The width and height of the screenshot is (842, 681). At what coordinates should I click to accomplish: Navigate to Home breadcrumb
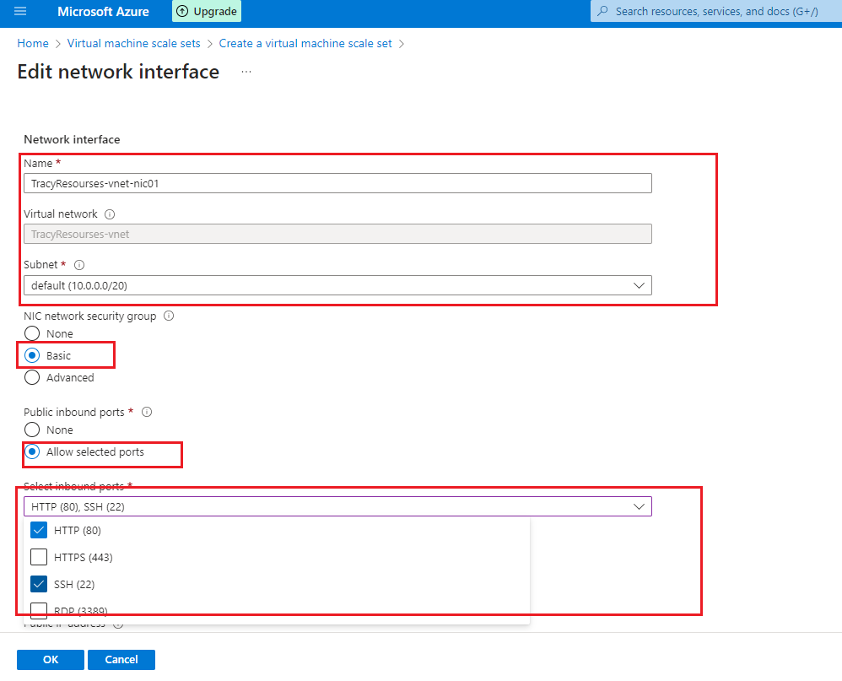tap(33, 43)
